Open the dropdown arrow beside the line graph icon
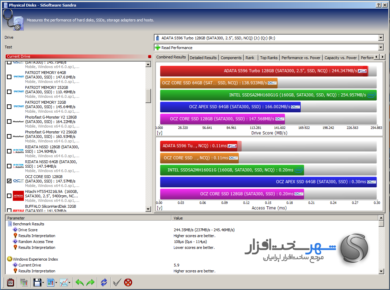390x290 pixels. pos(69,282)
